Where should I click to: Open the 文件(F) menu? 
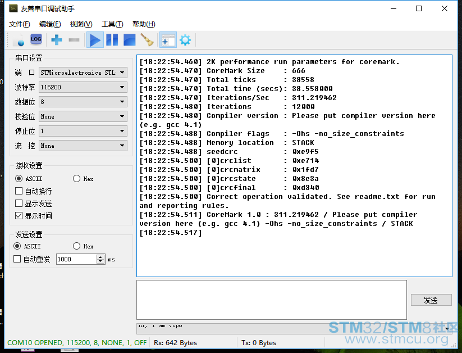tap(20, 24)
